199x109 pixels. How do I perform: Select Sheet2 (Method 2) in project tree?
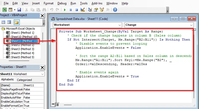tap(23, 45)
